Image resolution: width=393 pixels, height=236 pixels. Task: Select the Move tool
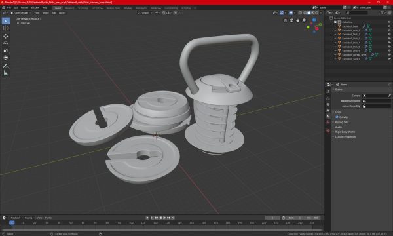coord(6,36)
